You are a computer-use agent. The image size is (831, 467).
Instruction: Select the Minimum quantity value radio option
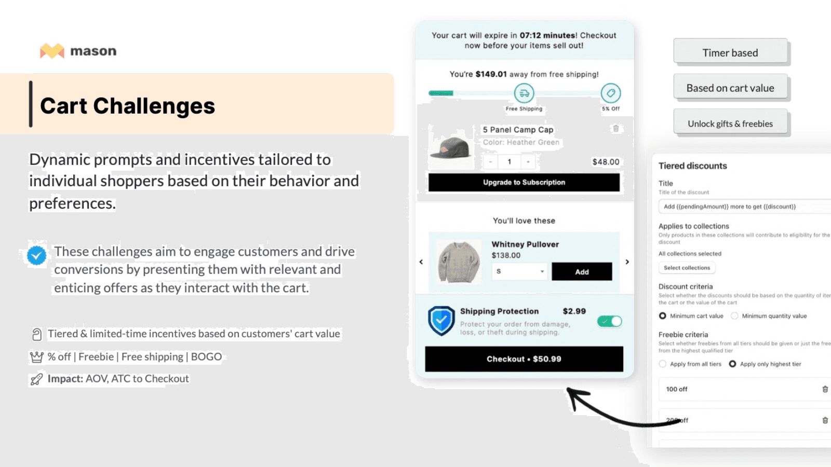734,316
